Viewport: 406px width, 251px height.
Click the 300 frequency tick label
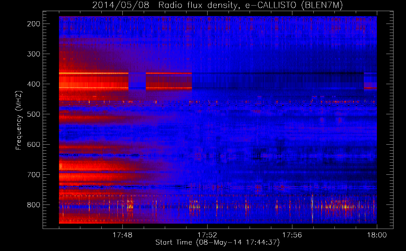(x=34, y=54)
